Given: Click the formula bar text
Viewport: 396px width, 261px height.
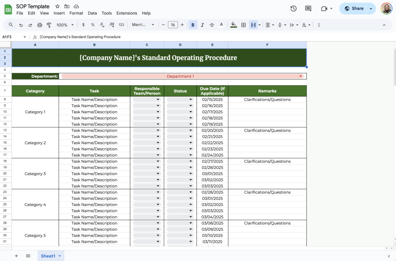Looking at the screenshot, I should tap(80, 37).
